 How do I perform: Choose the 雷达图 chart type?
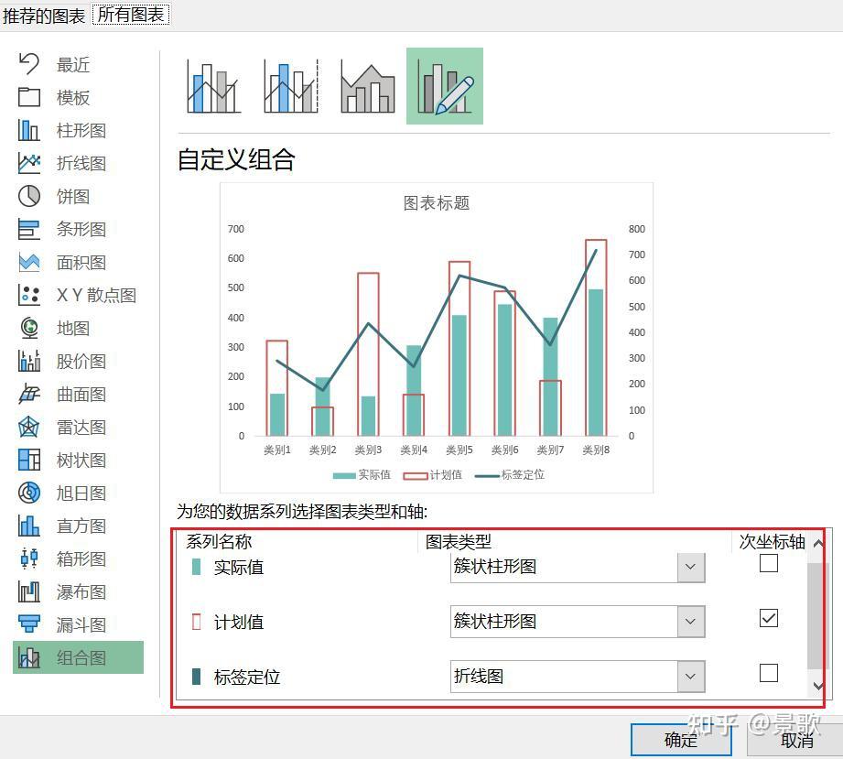(x=81, y=427)
